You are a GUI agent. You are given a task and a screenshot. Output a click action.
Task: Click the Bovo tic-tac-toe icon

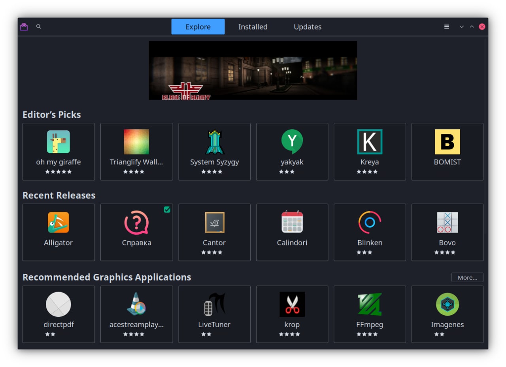(x=447, y=222)
